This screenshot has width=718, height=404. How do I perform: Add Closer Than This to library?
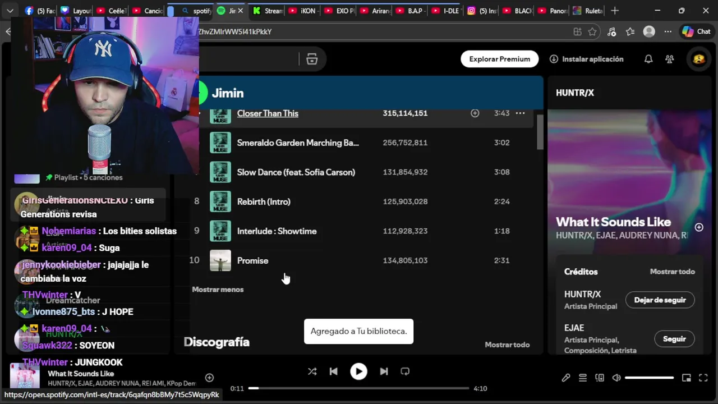click(x=475, y=113)
